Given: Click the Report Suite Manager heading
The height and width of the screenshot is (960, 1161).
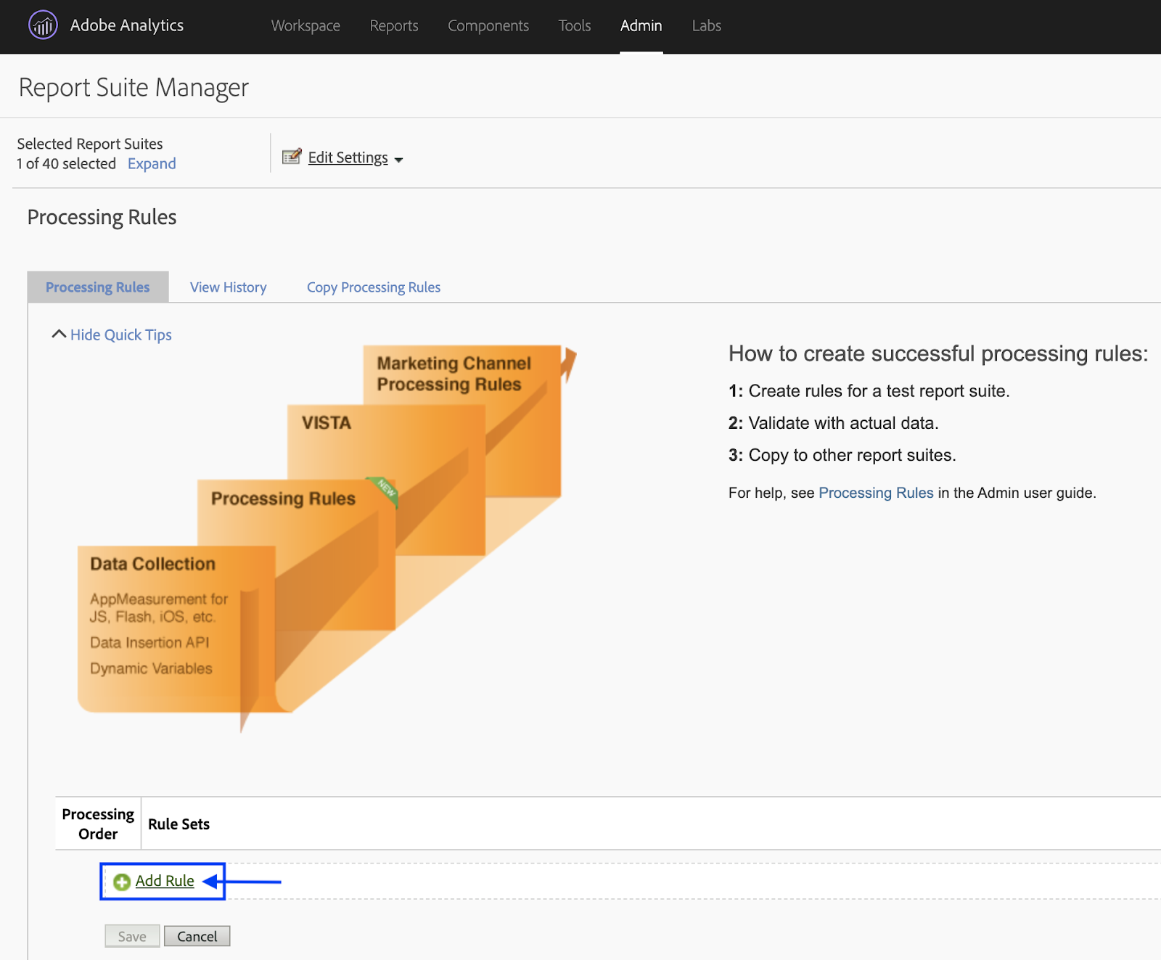Looking at the screenshot, I should point(134,88).
